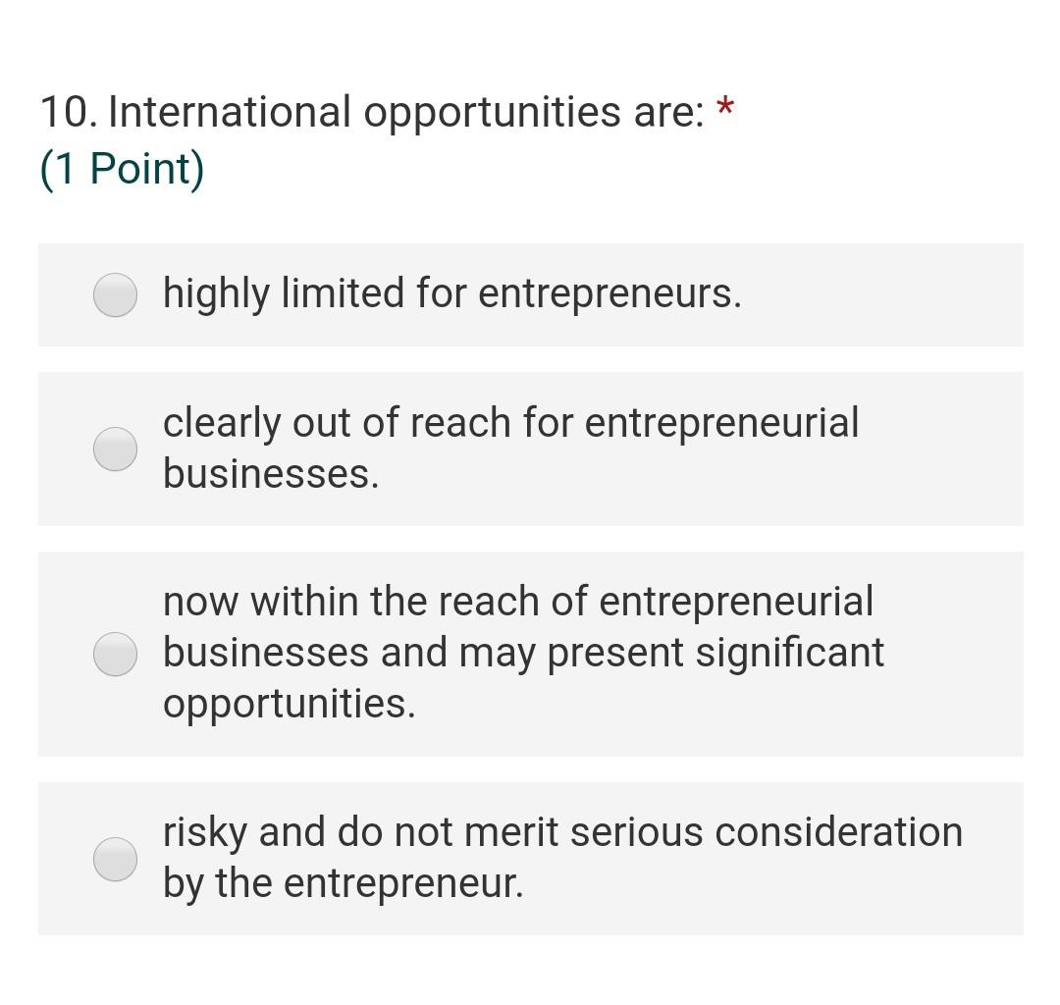Click the text "highly limited for entrepreneurs."
This screenshot has height=1005, width=1060.
pyautogui.click(x=453, y=292)
